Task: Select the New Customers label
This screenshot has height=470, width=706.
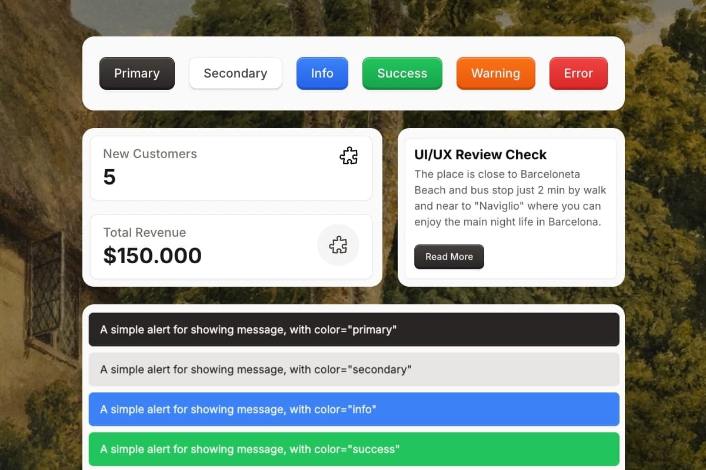Action: click(x=150, y=154)
